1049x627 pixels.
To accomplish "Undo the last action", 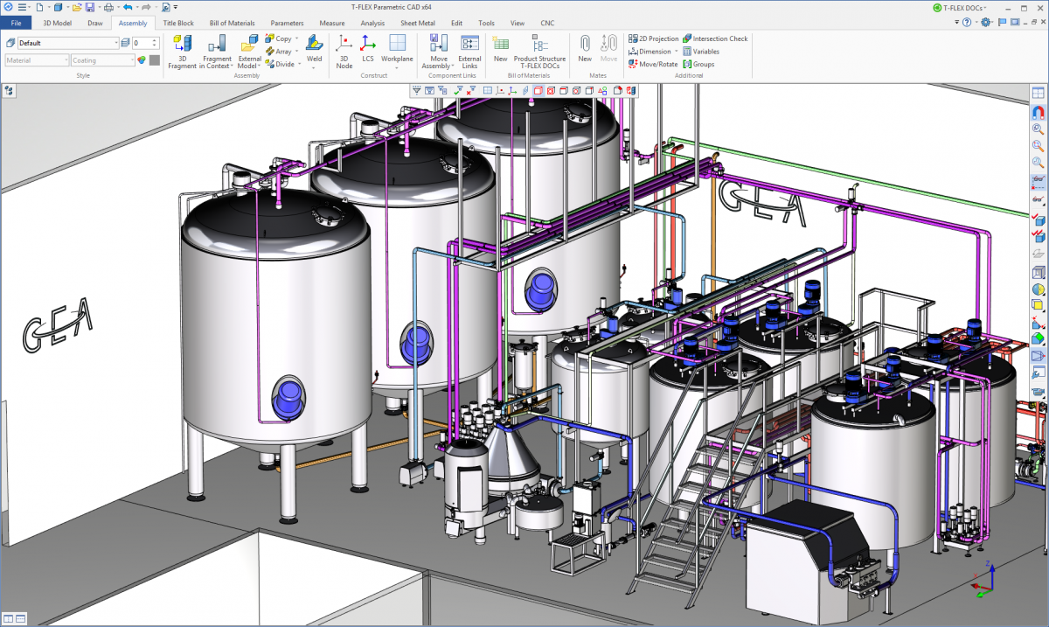I will 128,7.
